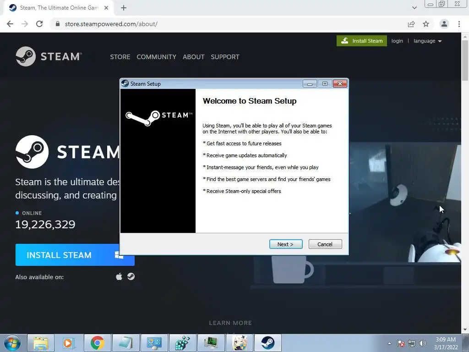Click the green Install Steam button
Image resolution: width=469 pixels, height=352 pixels.
point(362,41)
